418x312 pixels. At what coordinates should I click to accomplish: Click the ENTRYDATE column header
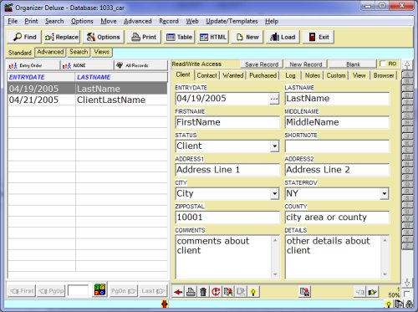point(41,77)
